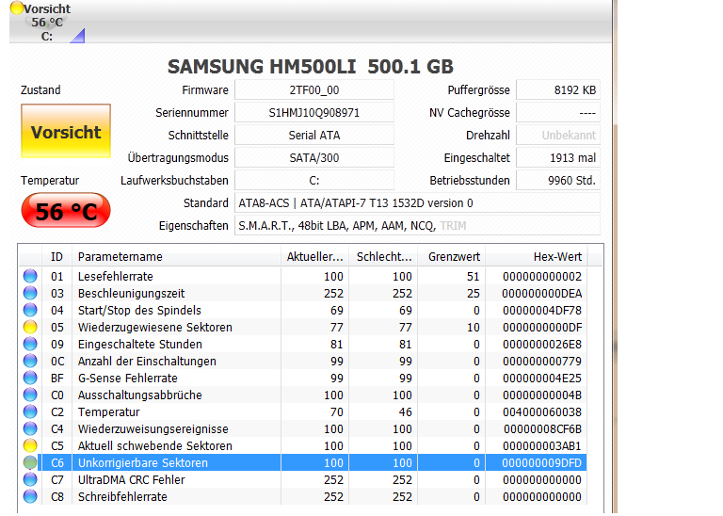Select the Start/Stop des Spindels row
This screenshot has width=723, height=516.
pos(303,310)
